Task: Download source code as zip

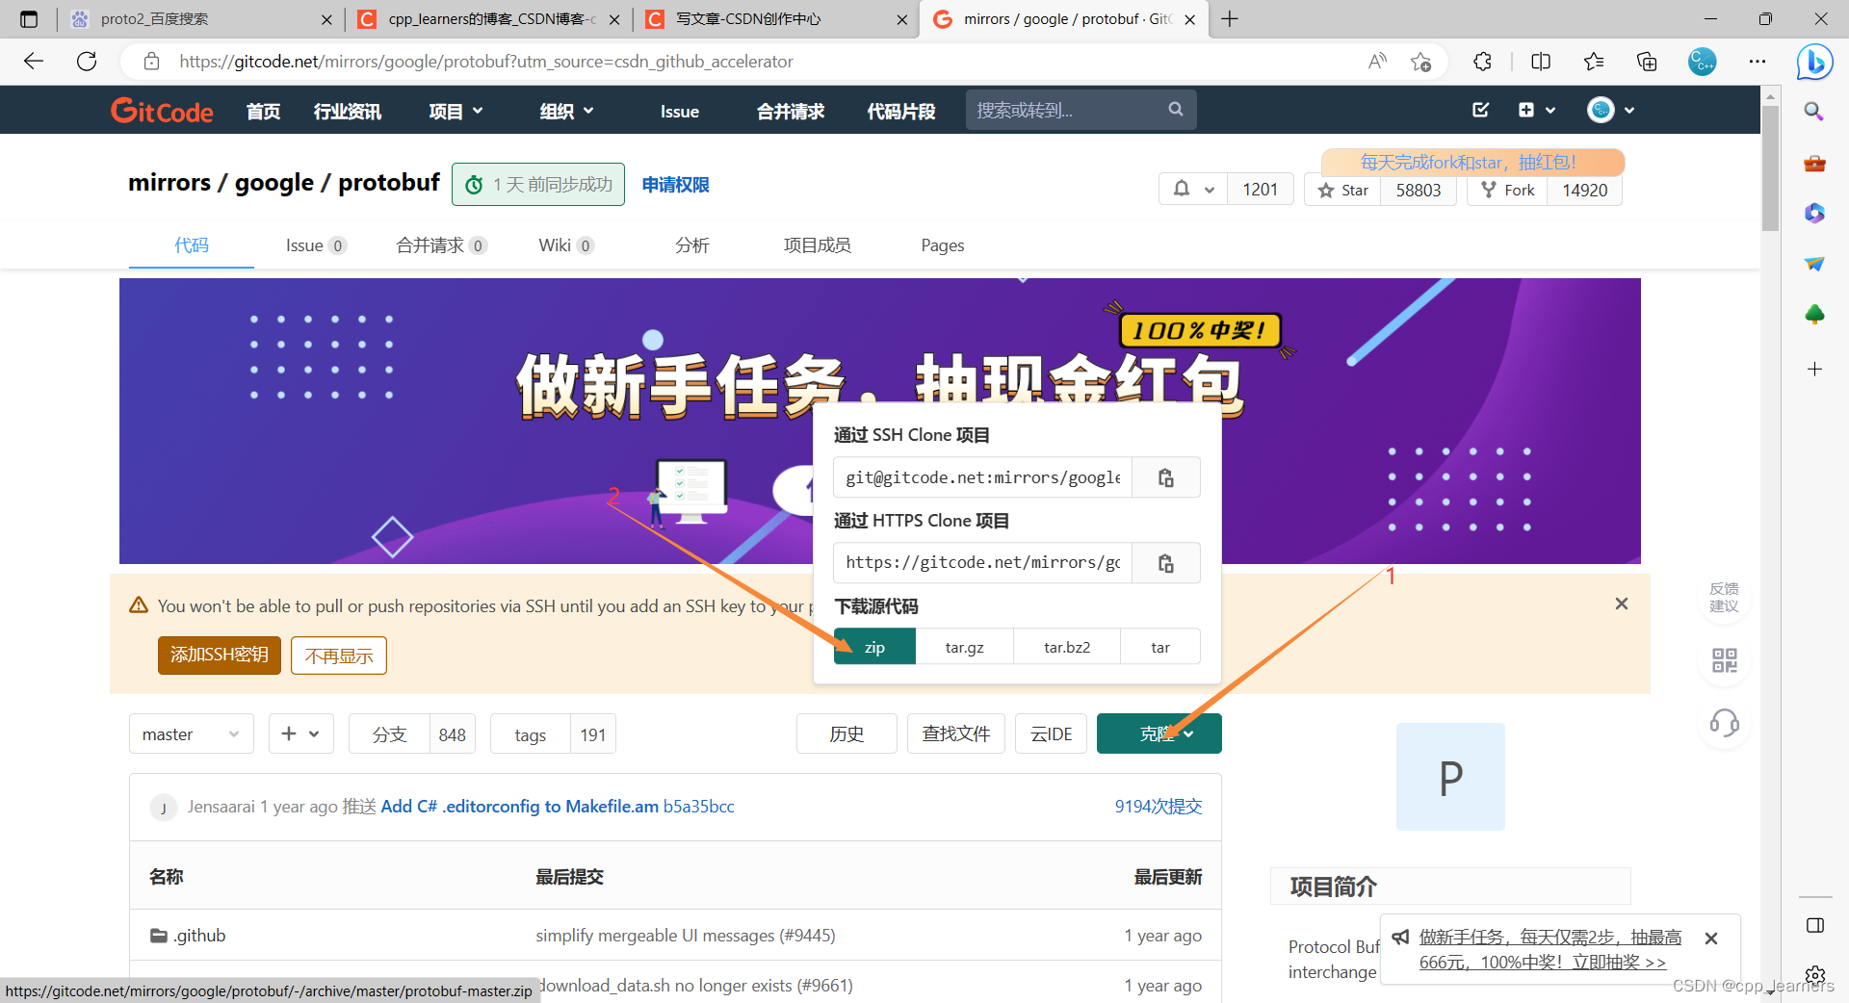Action: click(x=874, y=647)
